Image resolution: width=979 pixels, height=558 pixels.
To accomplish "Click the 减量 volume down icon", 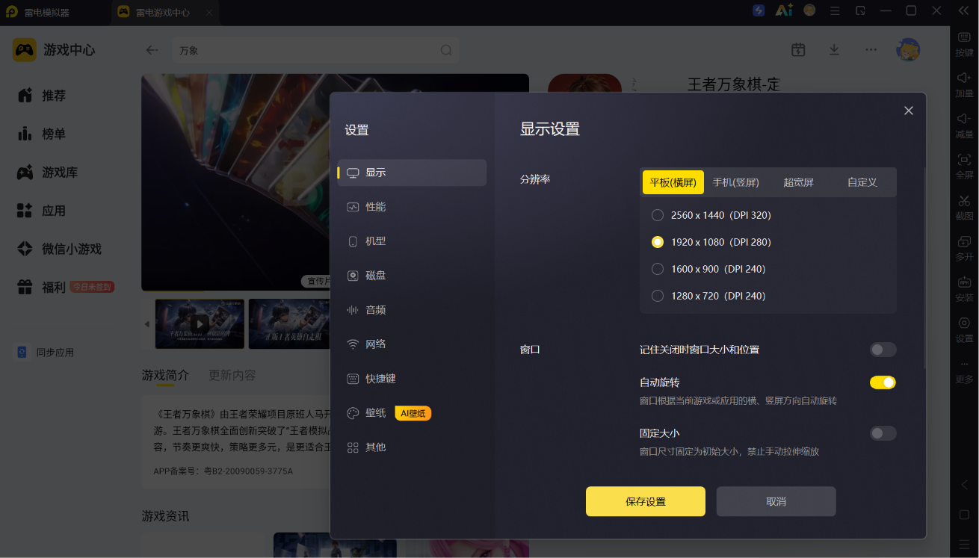I will [964, 119].
